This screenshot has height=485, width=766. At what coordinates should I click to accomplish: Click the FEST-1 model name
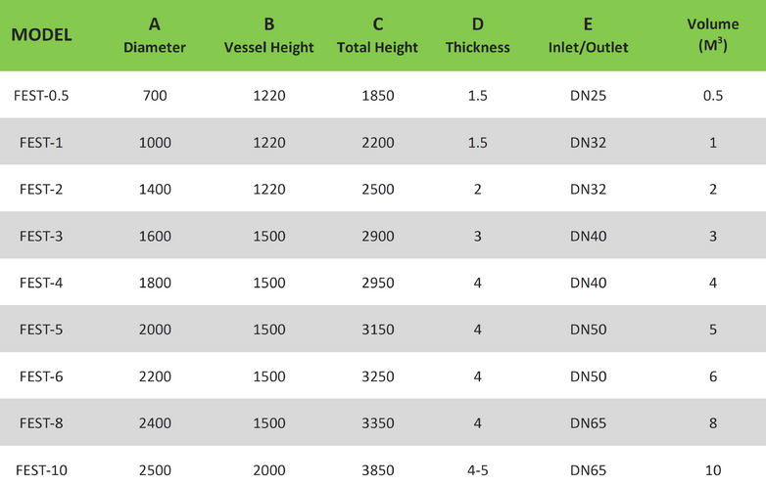tap(41, 143)
